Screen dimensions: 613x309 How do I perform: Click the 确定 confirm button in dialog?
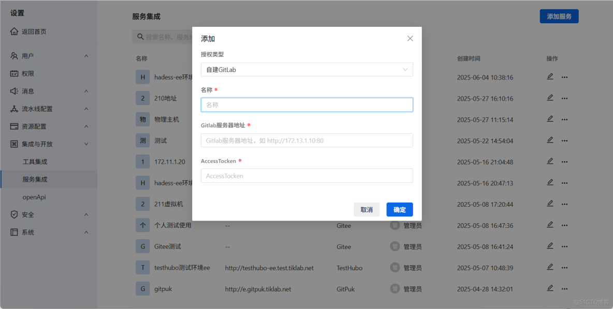click(399, 209)
